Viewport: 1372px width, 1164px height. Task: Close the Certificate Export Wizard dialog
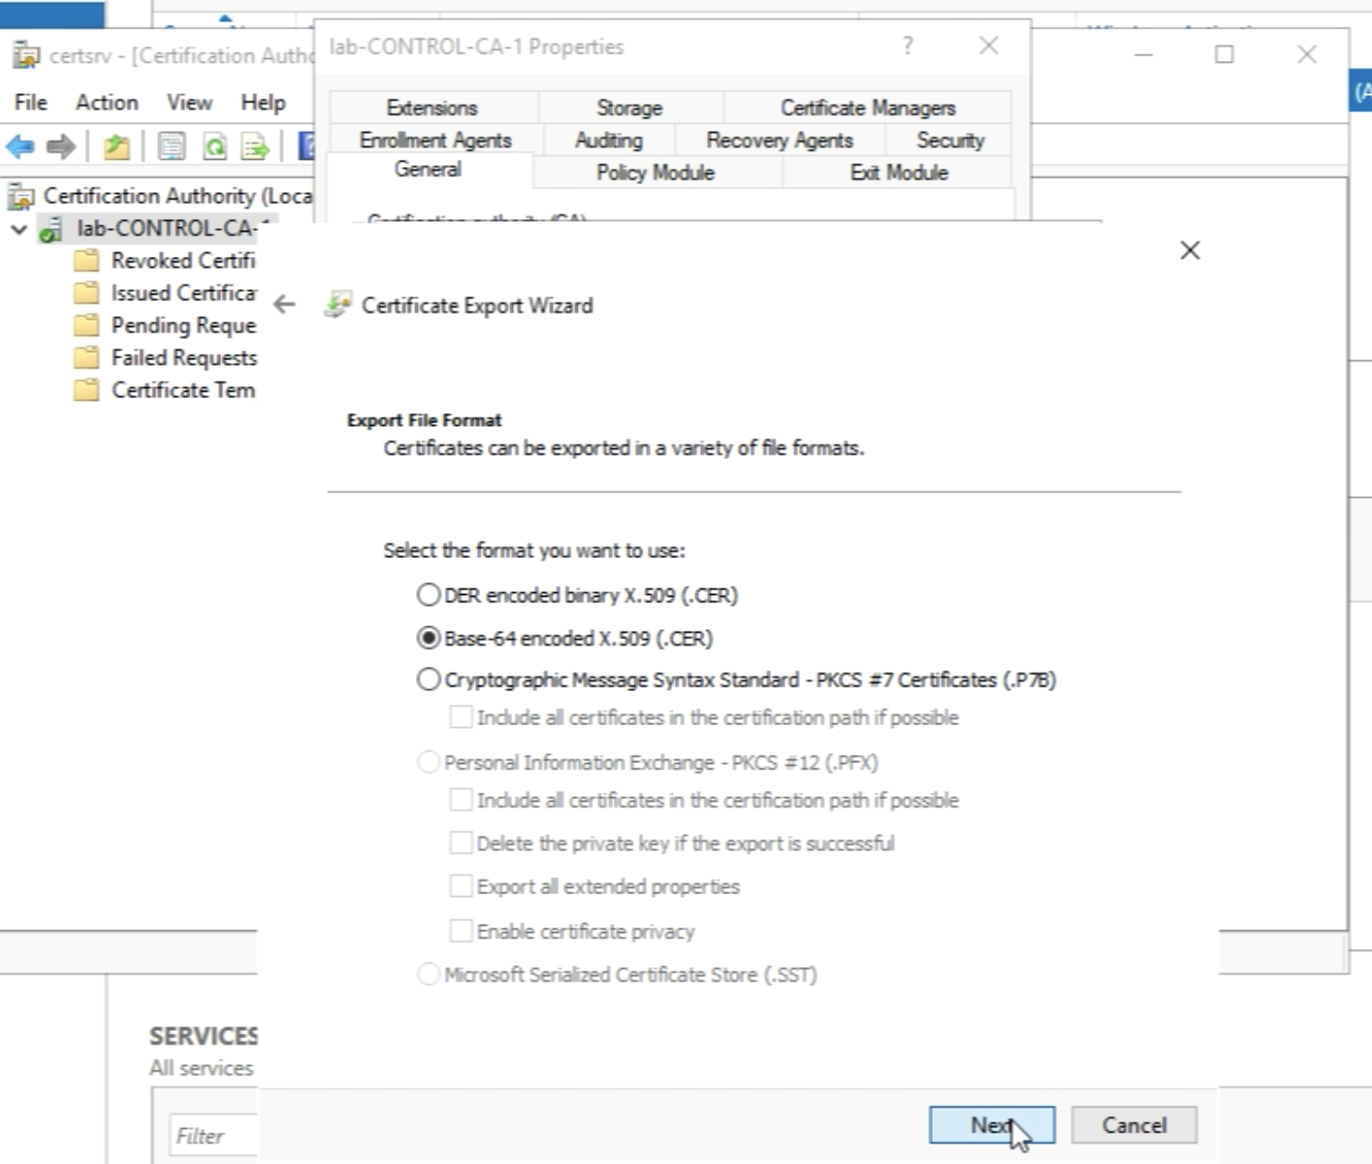(x=1190, y=250)
